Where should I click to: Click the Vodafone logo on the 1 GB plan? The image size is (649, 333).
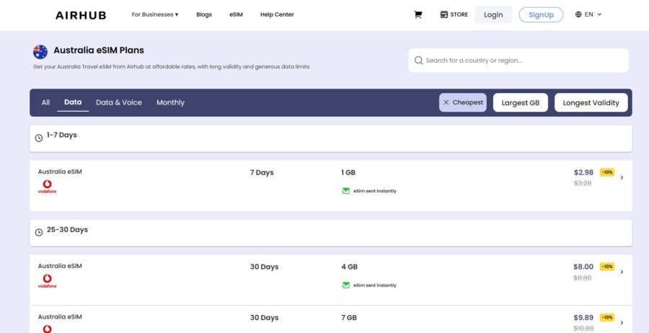(x=47, y=187)
